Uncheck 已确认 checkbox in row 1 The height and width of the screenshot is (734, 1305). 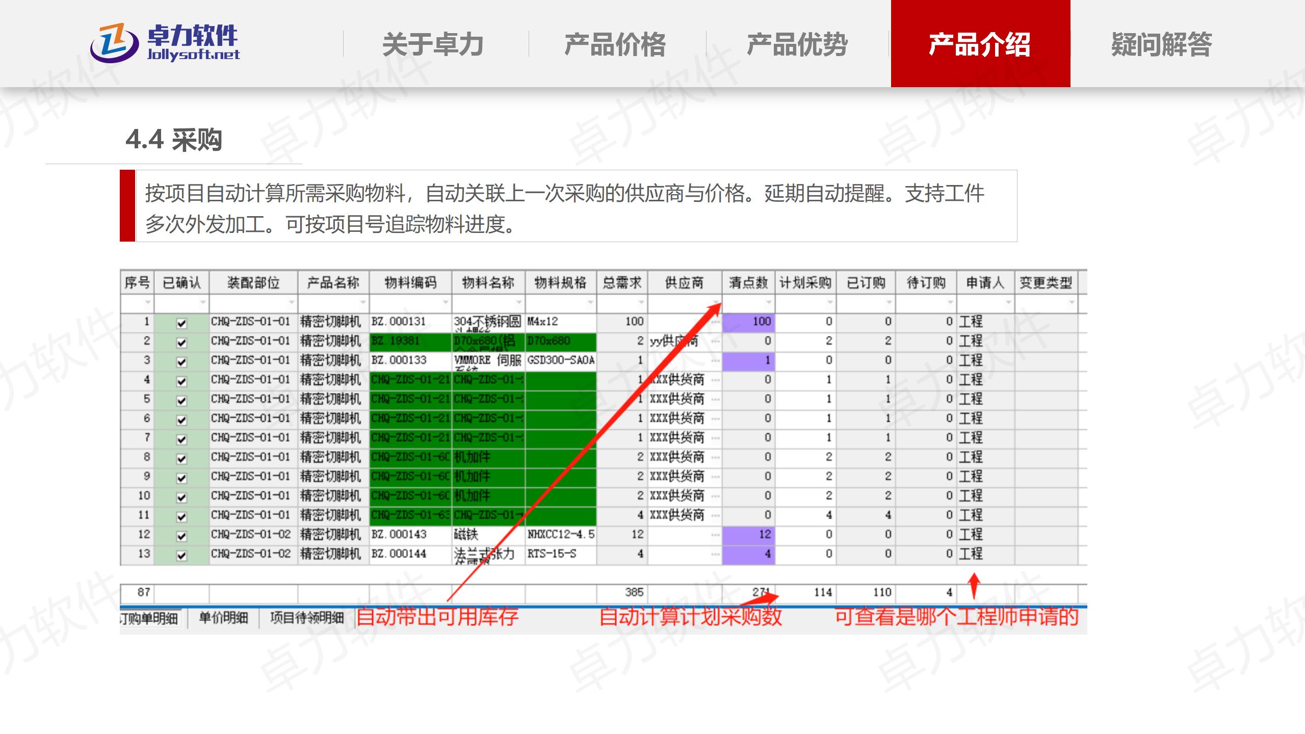pos(181,323)
